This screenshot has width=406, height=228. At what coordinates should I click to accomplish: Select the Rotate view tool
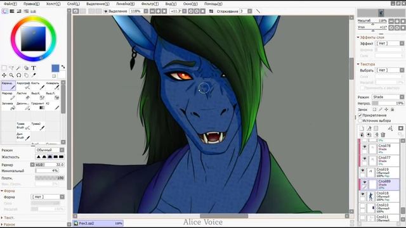(x=18, y=75)
